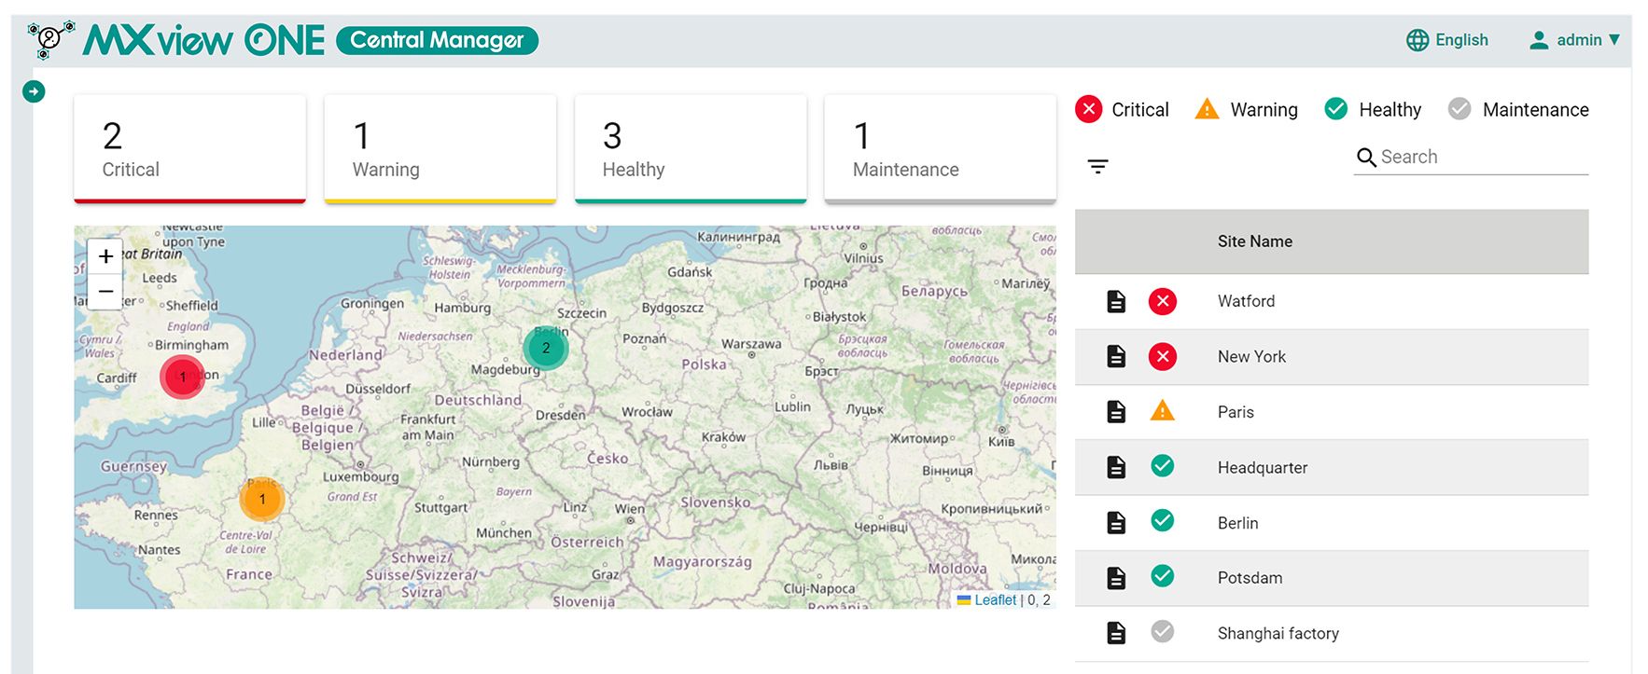Sort by the Site Name column header
This screenshot has width=1648, height=674.
pyautogui.click(x=1255, y=241)
